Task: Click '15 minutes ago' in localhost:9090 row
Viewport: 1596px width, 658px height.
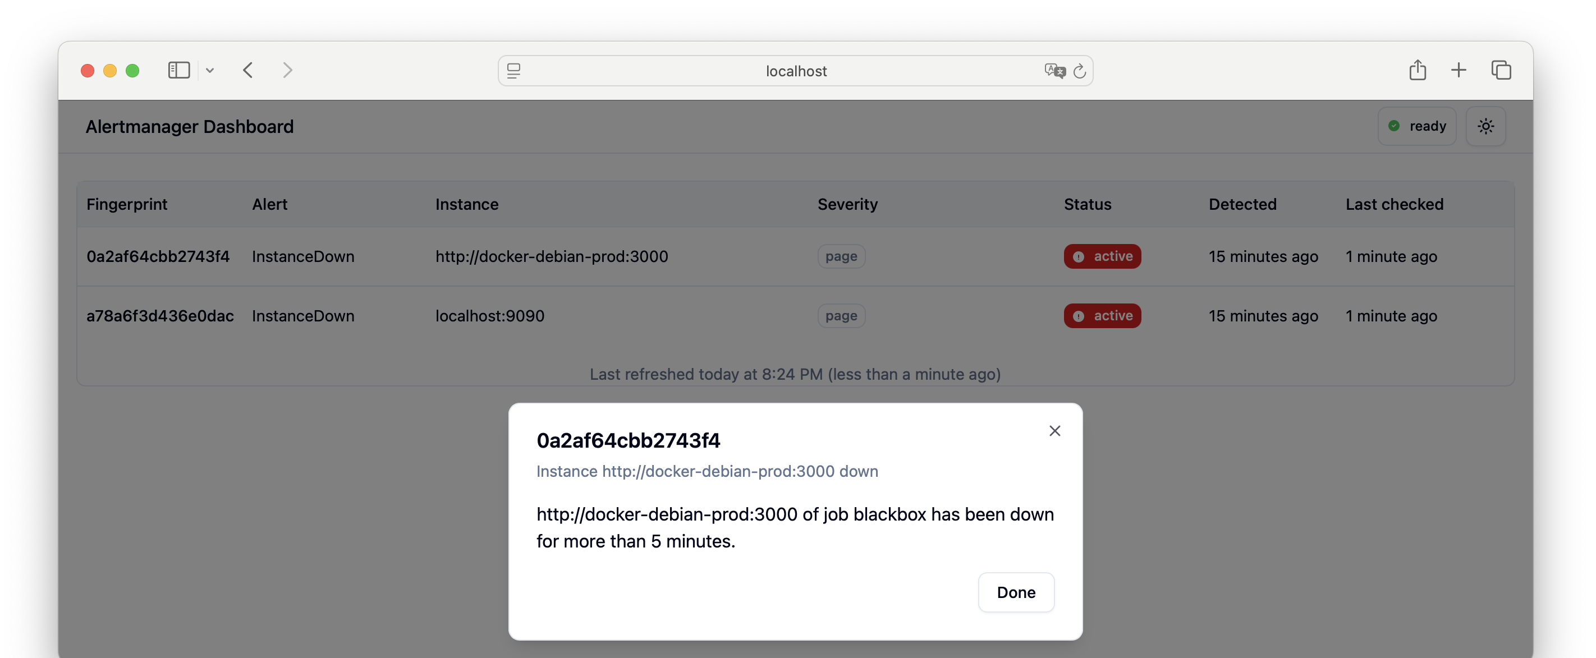Action: click(x=1263, y=316)
